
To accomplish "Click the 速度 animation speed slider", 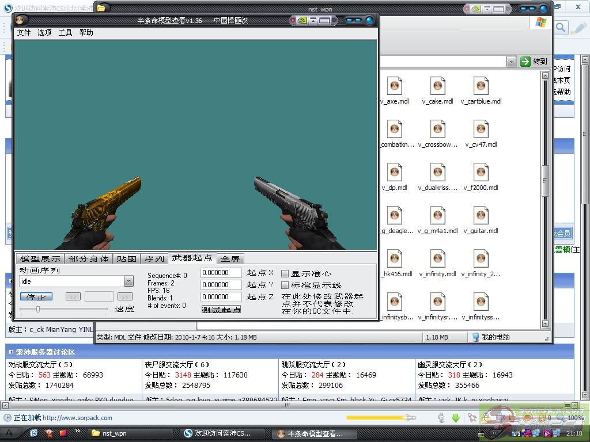I will coord(38,309).
